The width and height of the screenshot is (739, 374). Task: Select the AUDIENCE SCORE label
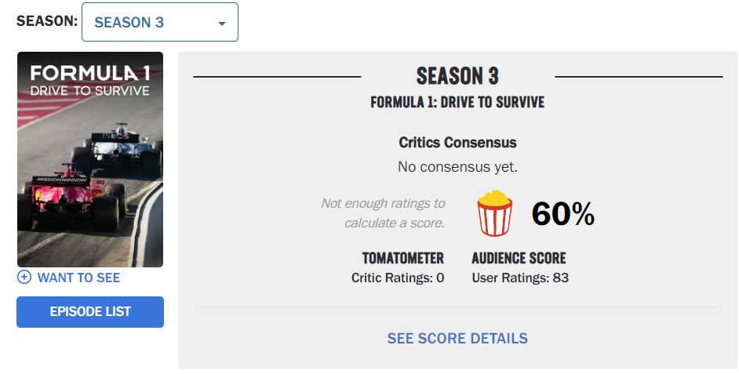519,258
